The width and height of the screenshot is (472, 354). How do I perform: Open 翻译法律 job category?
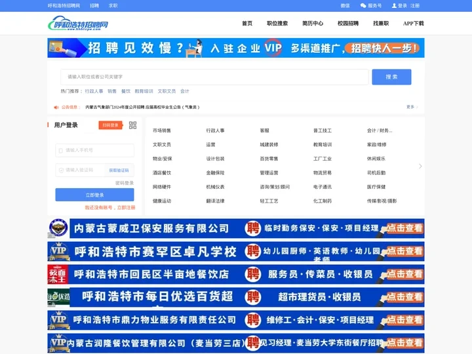[215, 201]
